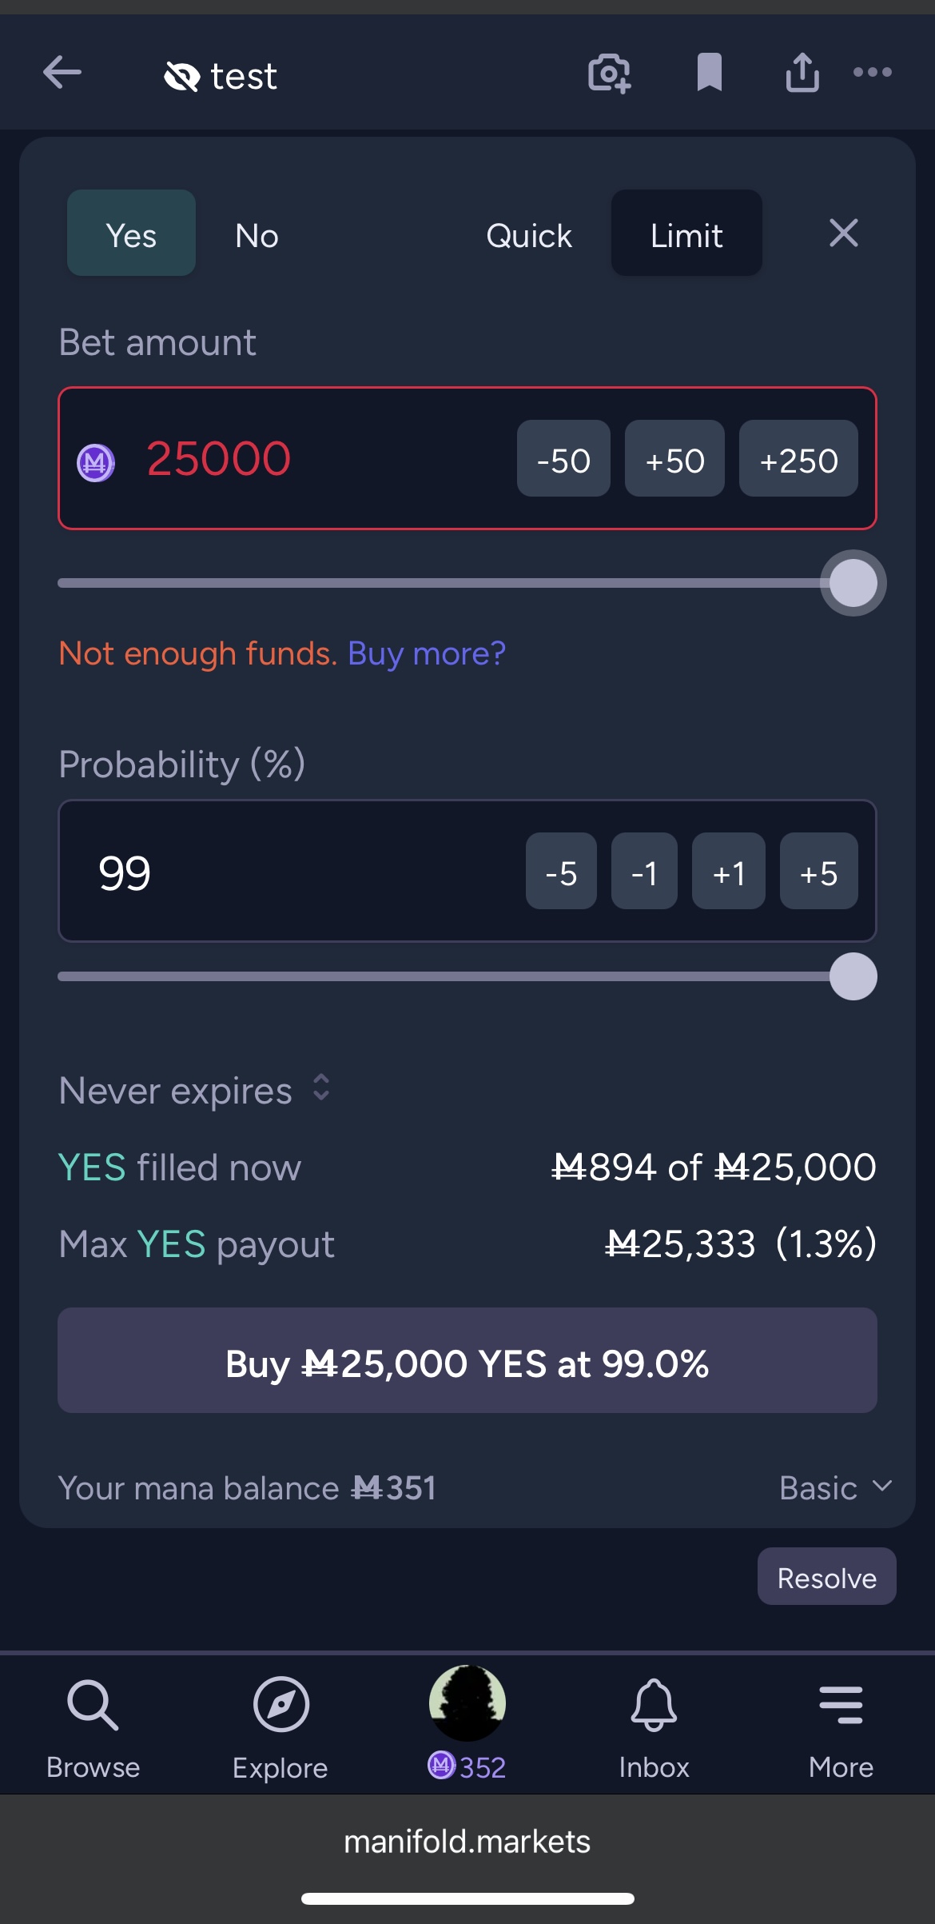The width and height of the screenshot is (935, 1924).
Task: Open the share icon
Action: [x=802, y=73]
